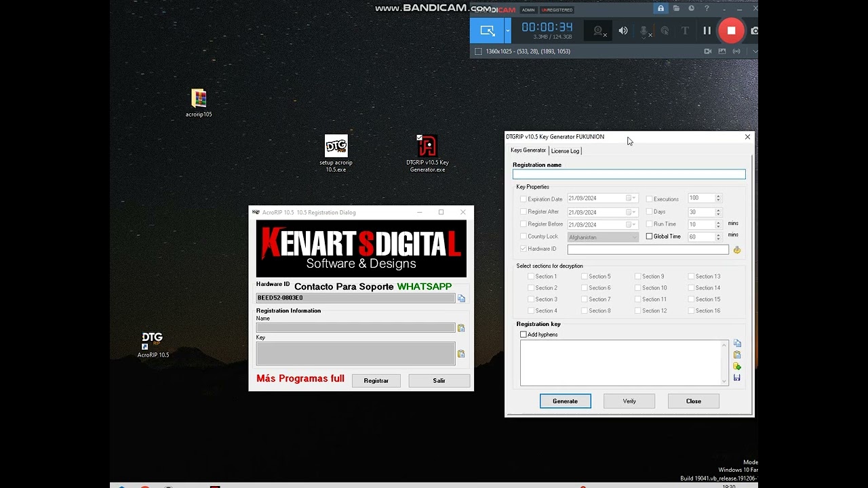
Task: Click the Registrar button
Action: tap(376, 381)
